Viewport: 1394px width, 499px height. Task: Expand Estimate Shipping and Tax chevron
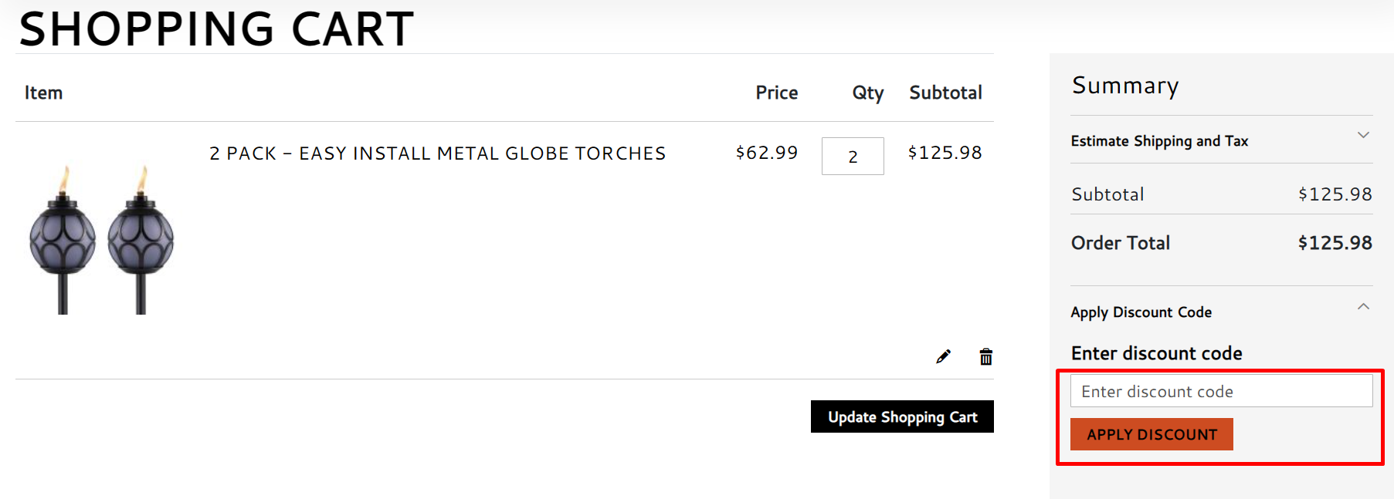[1363, 135]
